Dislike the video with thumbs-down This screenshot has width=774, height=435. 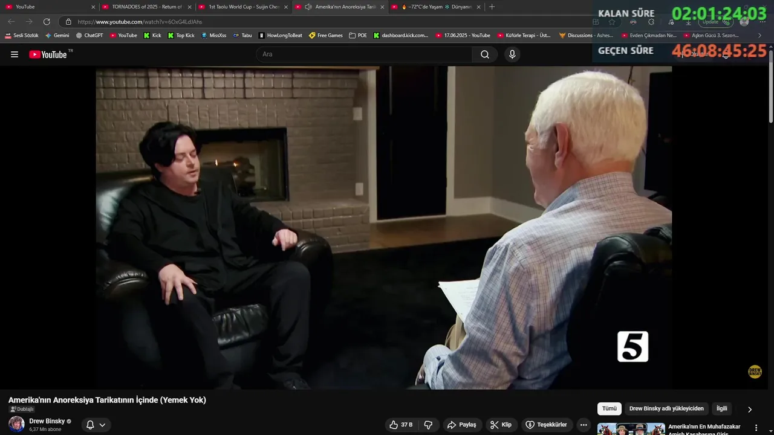point(429,425)
